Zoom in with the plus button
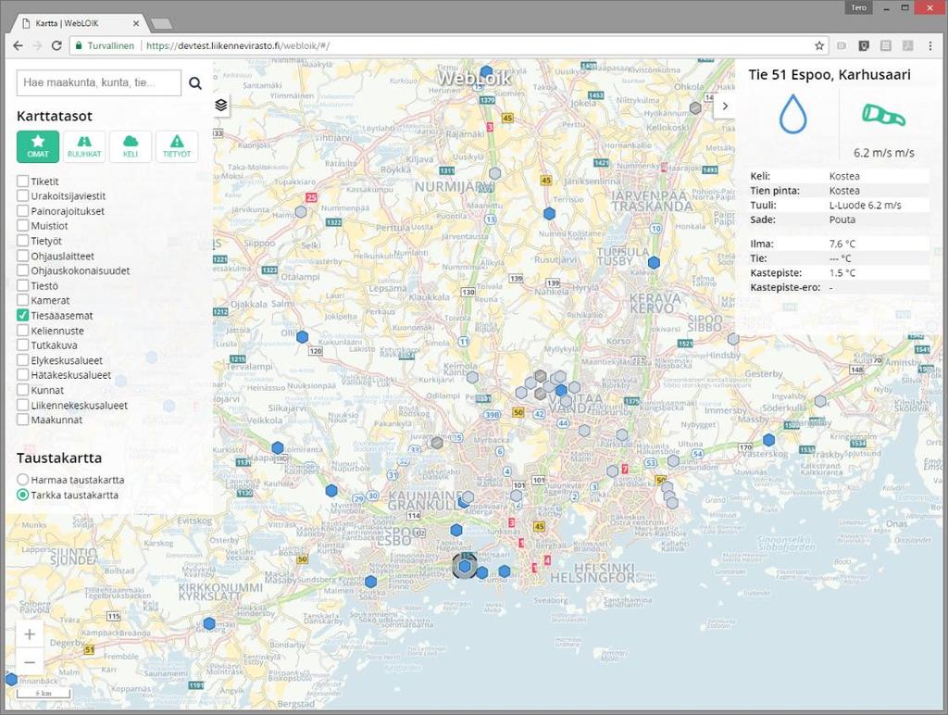Viewport: 948px width, 715px height. click(x=29, y=634)
